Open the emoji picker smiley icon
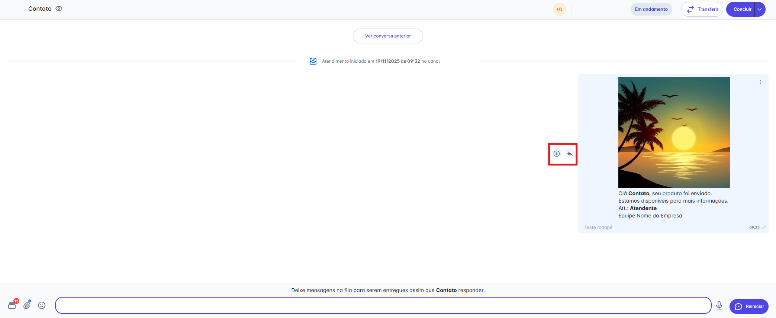776x318 pixels. [42, 305]
